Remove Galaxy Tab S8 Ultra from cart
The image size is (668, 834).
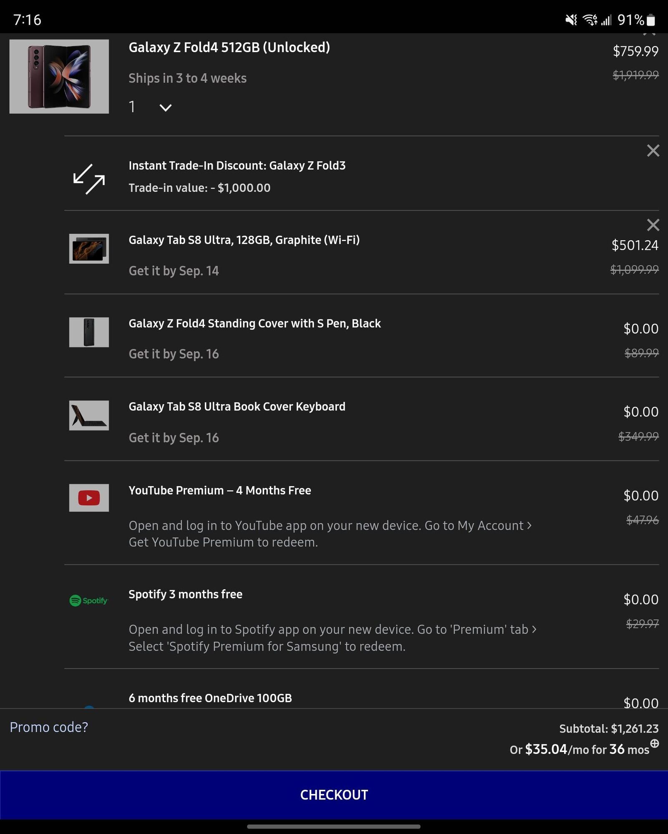653,225
